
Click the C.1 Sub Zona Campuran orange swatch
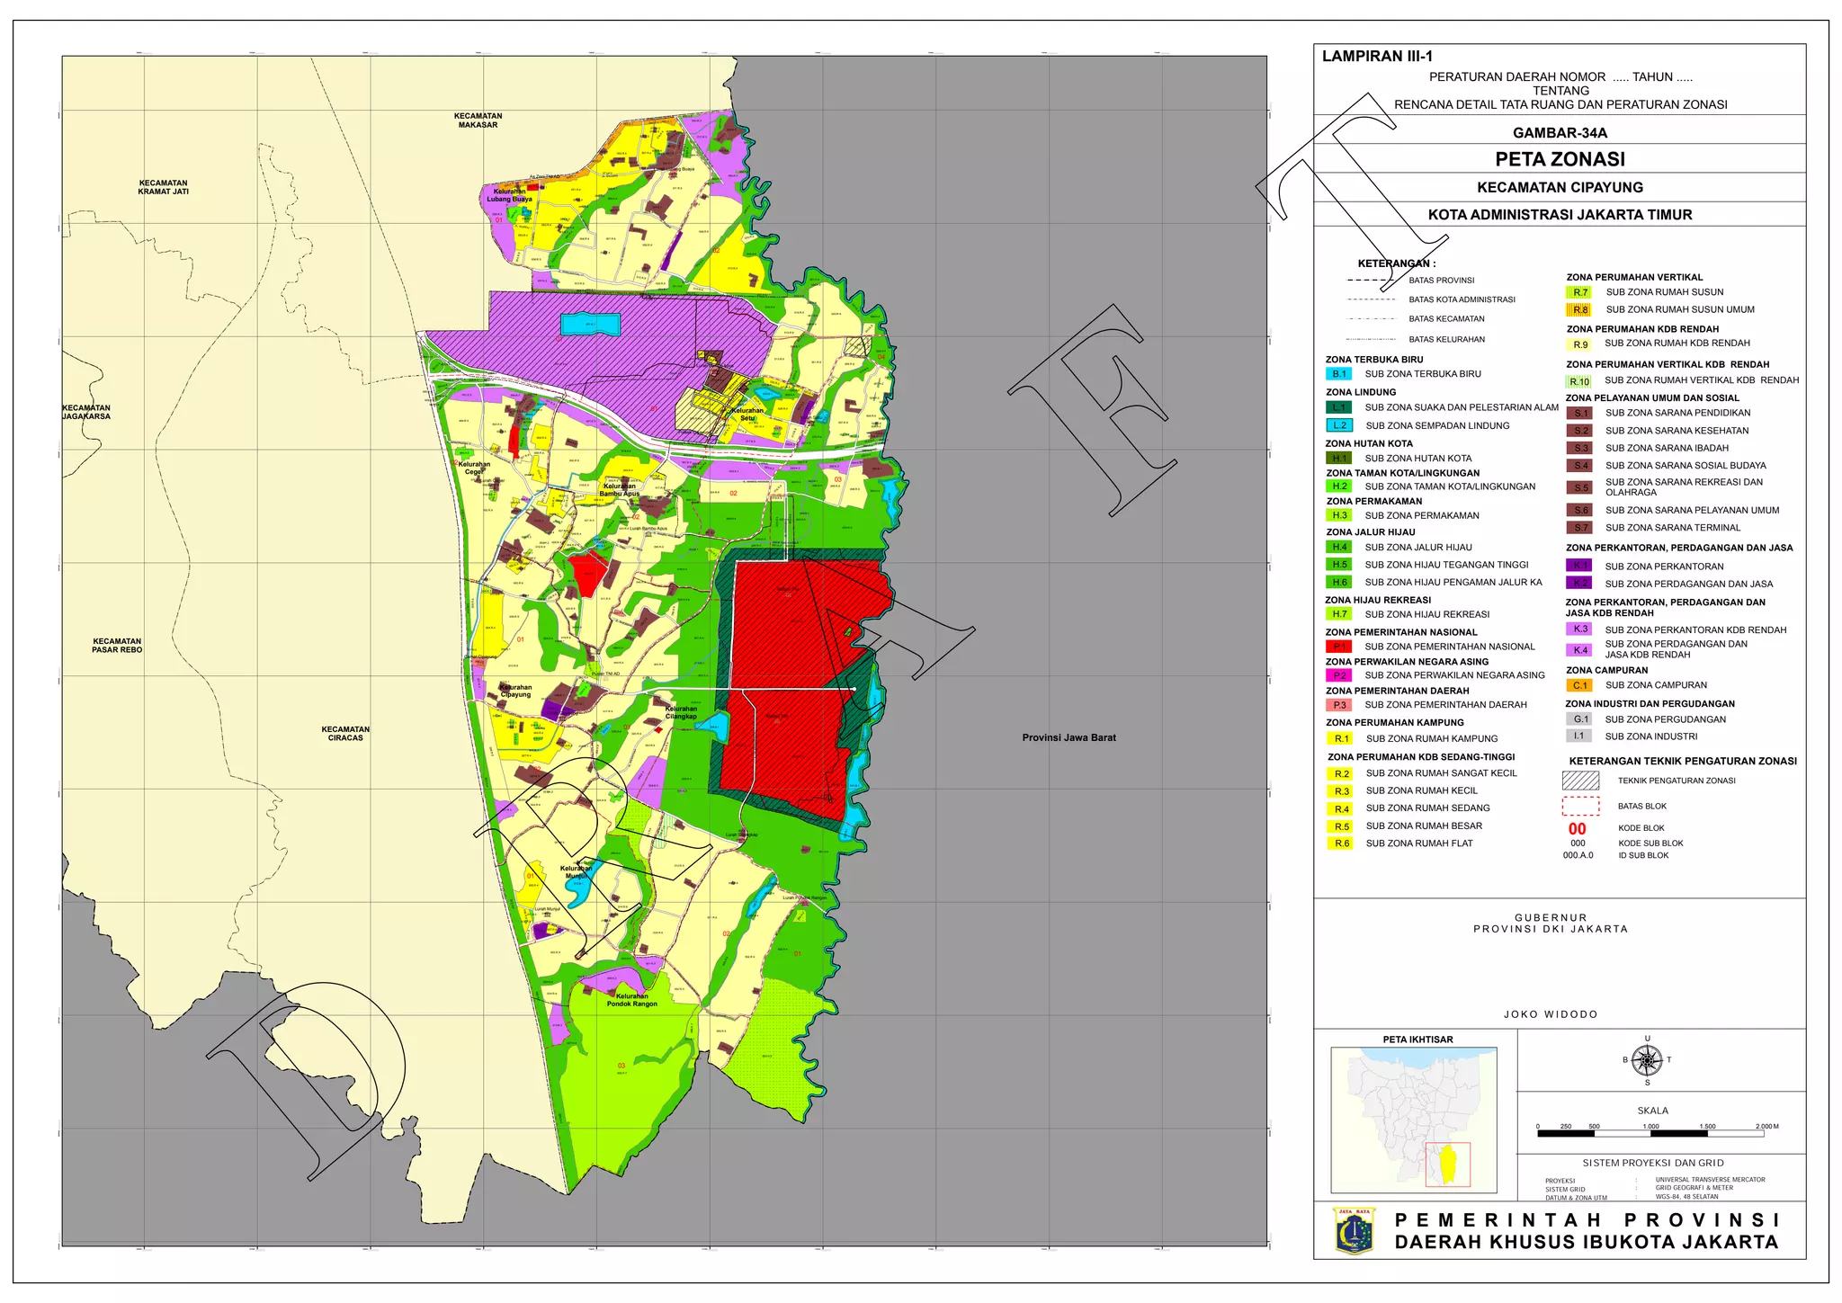pos(1580,685)
